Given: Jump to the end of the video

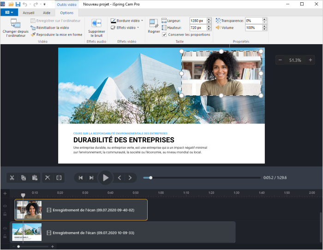Looking at the screenshot, I should pos(91,178).
